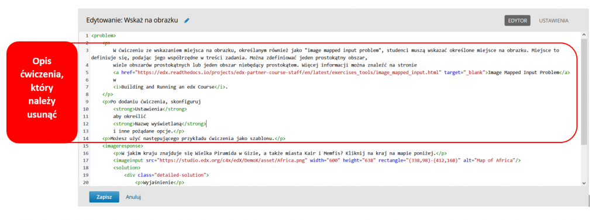Open the USTAWIENIA tab
599x220 pixels.
553,20
